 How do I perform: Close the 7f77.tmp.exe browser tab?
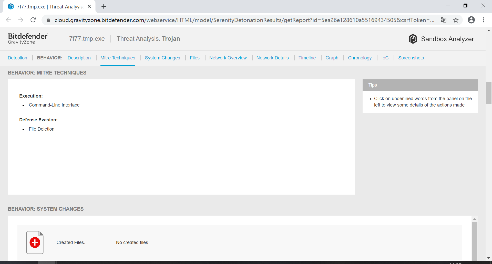coord(89,7)
